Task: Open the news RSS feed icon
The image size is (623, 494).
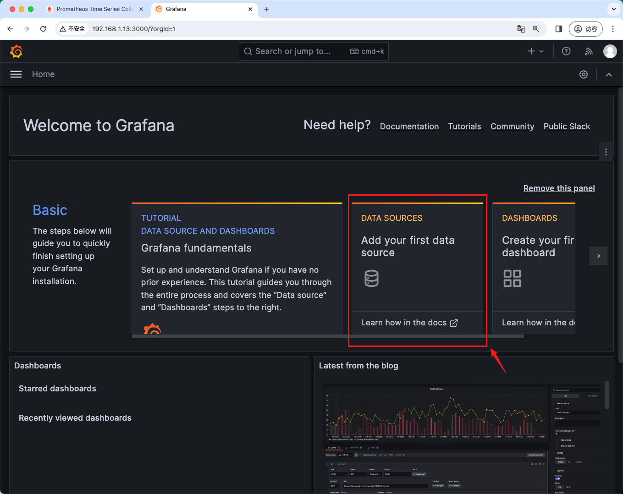Action: click(589, 51)
